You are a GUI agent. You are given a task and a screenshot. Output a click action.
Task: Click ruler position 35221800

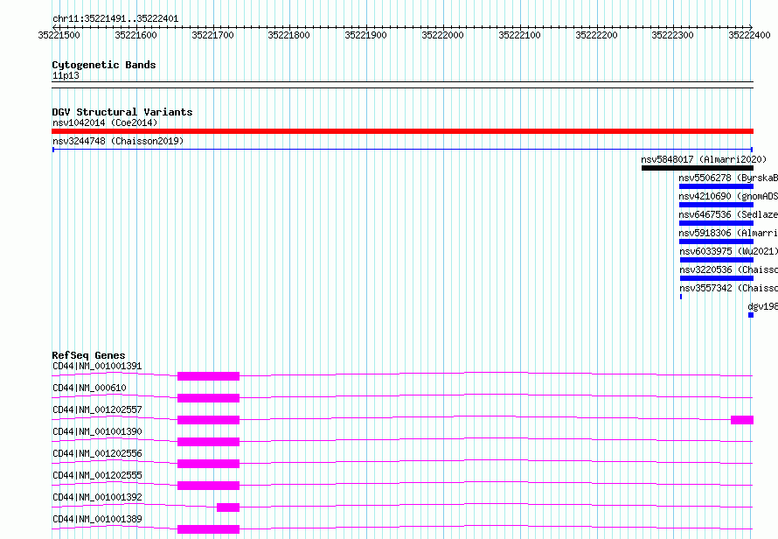(x=288, y=35)
